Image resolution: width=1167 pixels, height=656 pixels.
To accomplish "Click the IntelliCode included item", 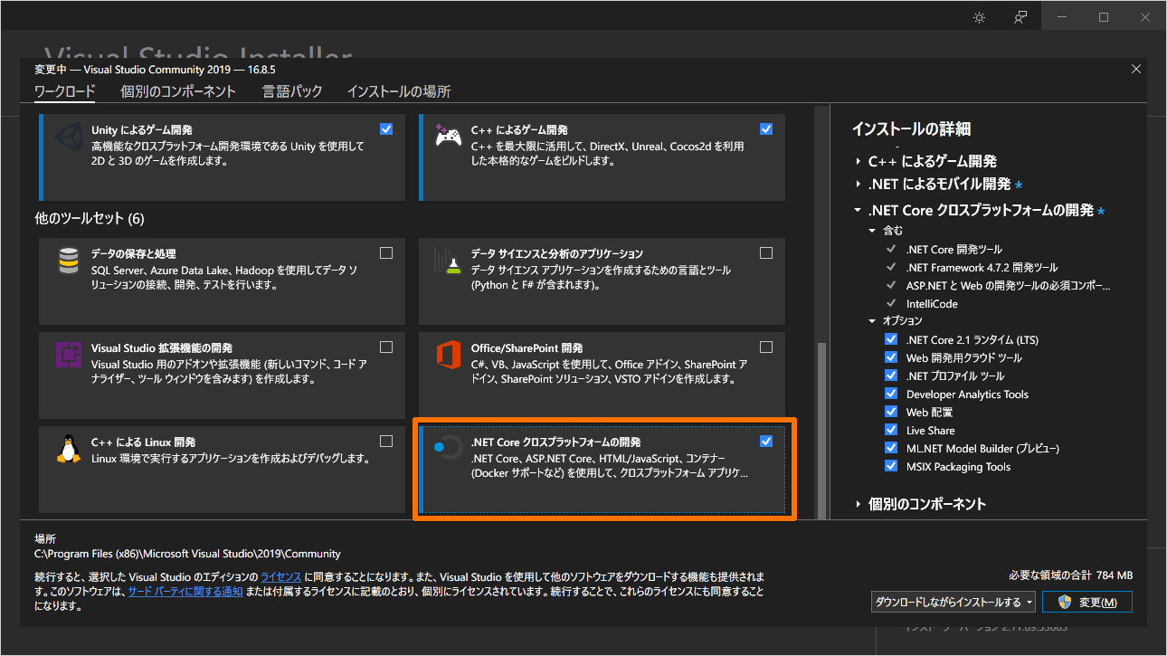I will (x=932, y=303).
